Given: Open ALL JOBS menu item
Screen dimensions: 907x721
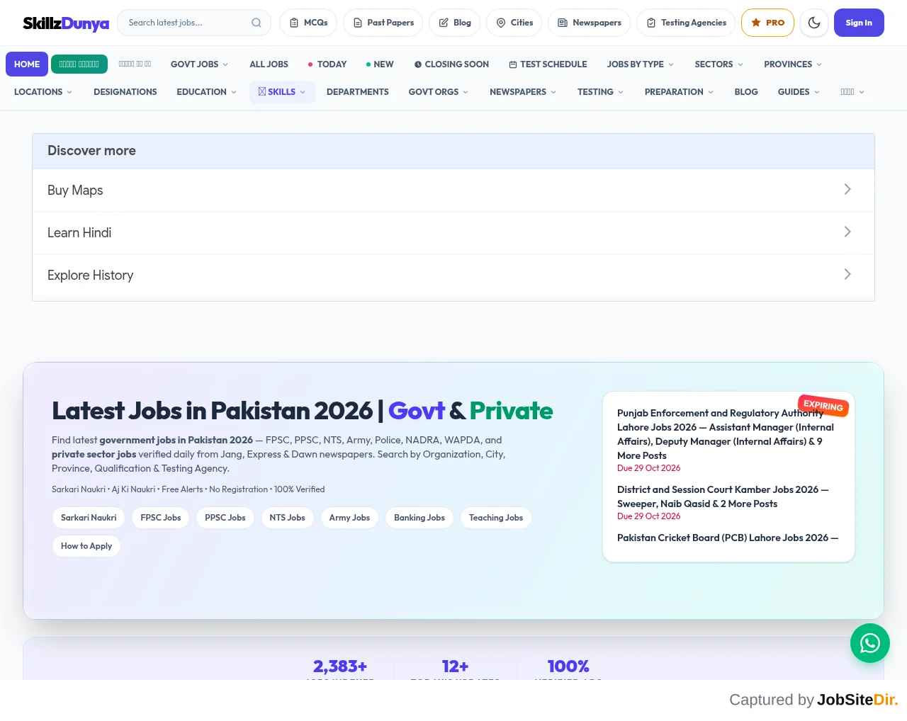Looking at the screenshot, I should point(269,64).
